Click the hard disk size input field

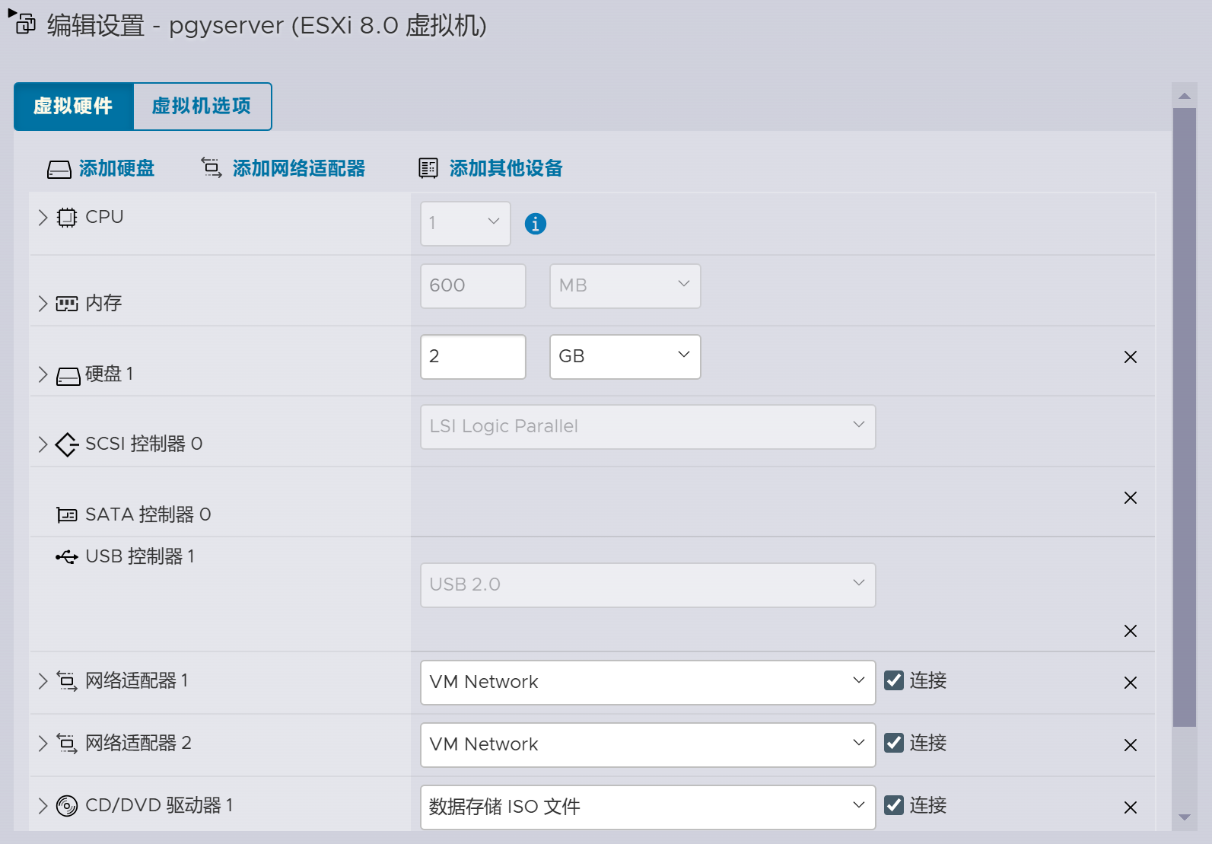(472, 357)
